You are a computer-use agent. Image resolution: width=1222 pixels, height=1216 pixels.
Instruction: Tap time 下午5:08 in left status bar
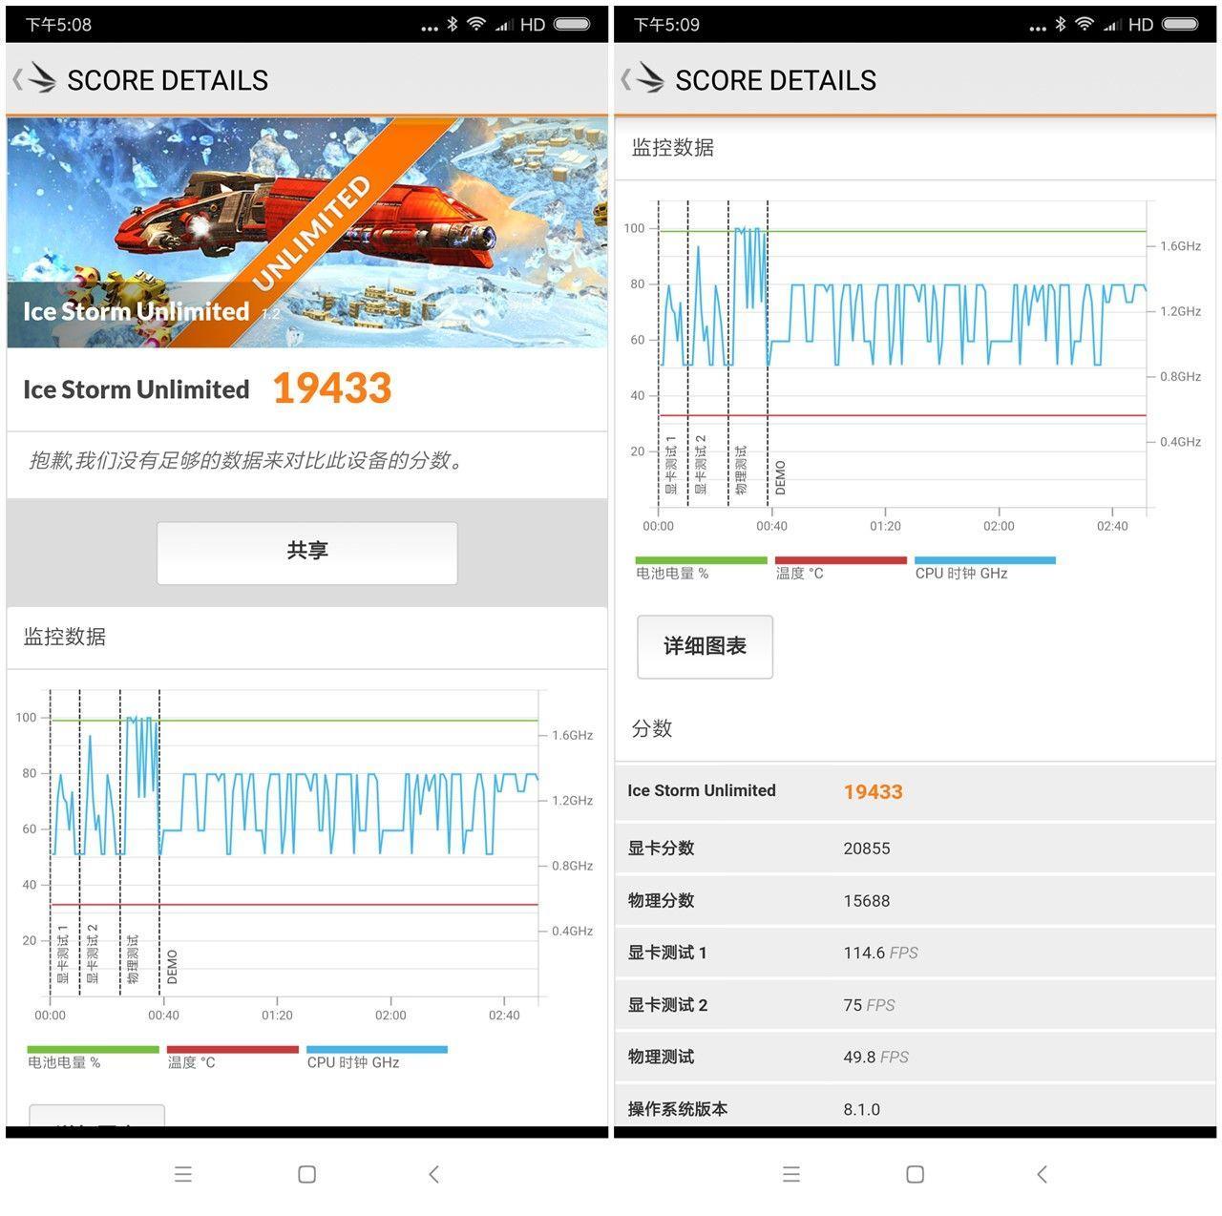[x=58, y=25]
